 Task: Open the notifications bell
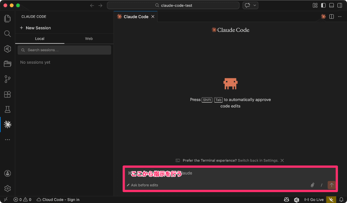click(341, 200)
